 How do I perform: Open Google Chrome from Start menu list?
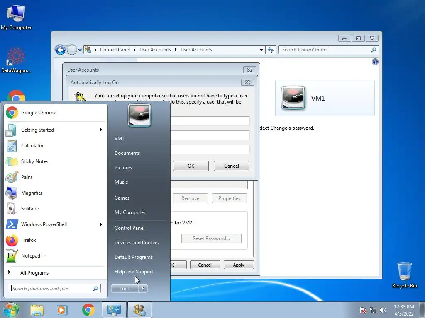click(x=55, y=113)
